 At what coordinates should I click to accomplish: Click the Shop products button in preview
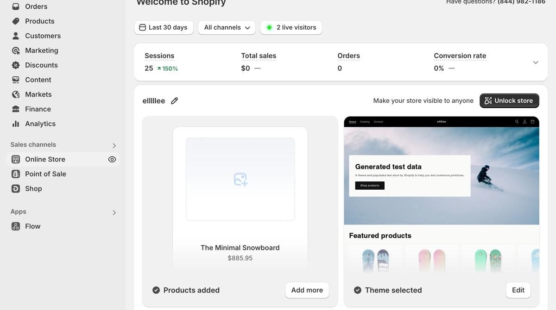(x=370, y=186)
